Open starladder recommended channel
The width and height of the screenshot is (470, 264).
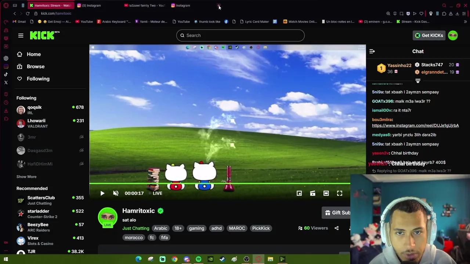coord(50,214)
